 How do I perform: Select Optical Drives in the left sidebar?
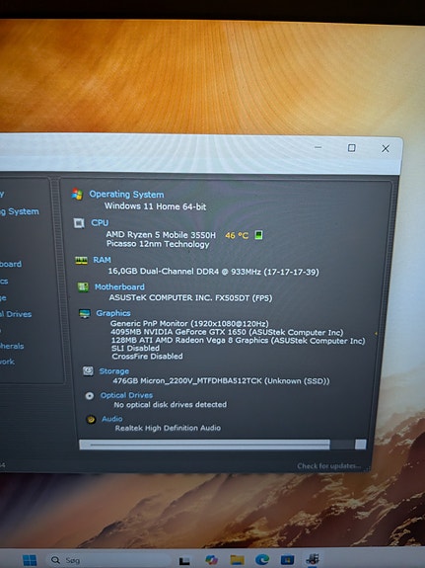(x=16, y=314)
